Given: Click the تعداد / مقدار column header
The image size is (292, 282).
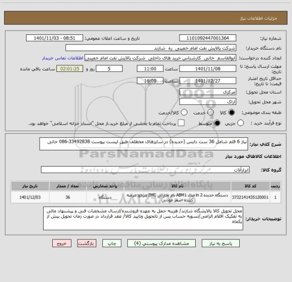Looking at the screenshot, I should 67,186.
